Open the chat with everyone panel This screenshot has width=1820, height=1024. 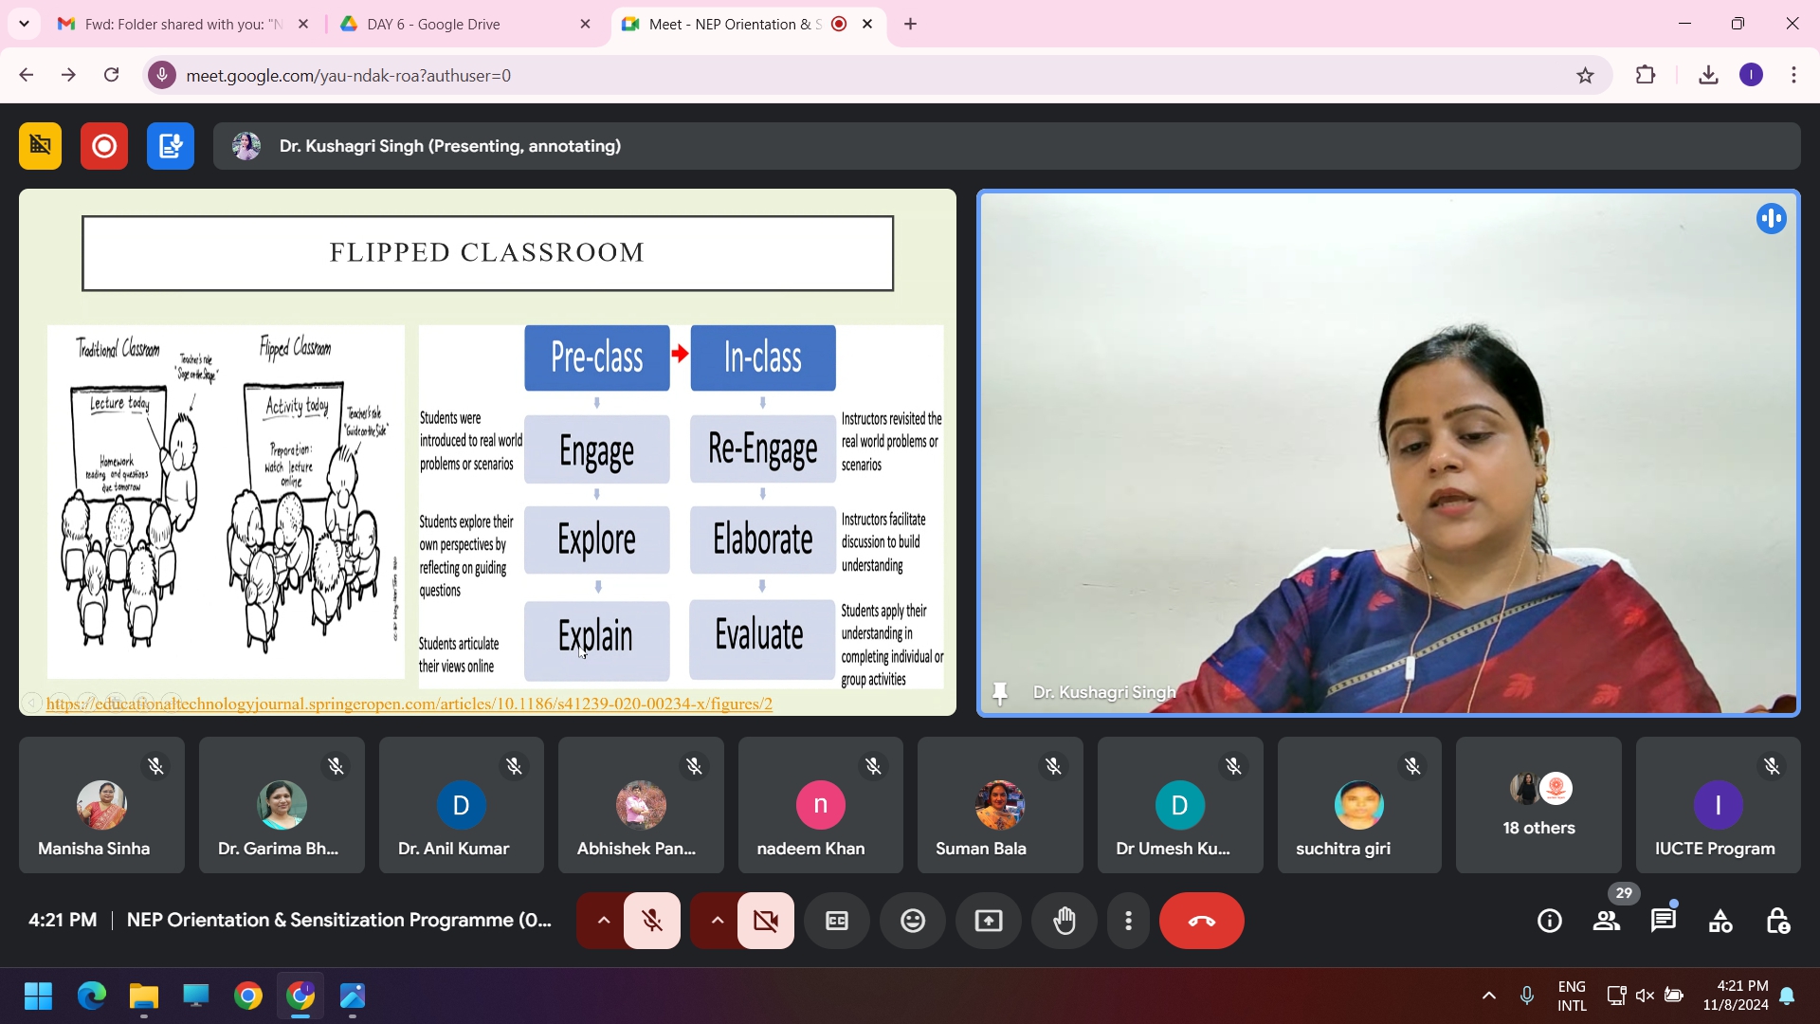pos(1664,921)
